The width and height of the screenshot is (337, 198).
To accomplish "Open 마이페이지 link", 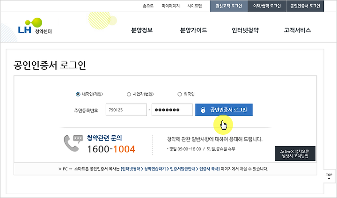I will pos(171,6).
